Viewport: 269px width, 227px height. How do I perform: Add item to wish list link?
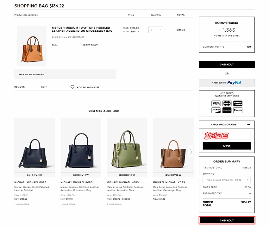[x=88, y=87]
